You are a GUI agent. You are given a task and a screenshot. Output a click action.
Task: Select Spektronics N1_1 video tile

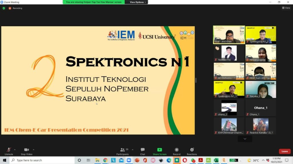pos(229,90)
